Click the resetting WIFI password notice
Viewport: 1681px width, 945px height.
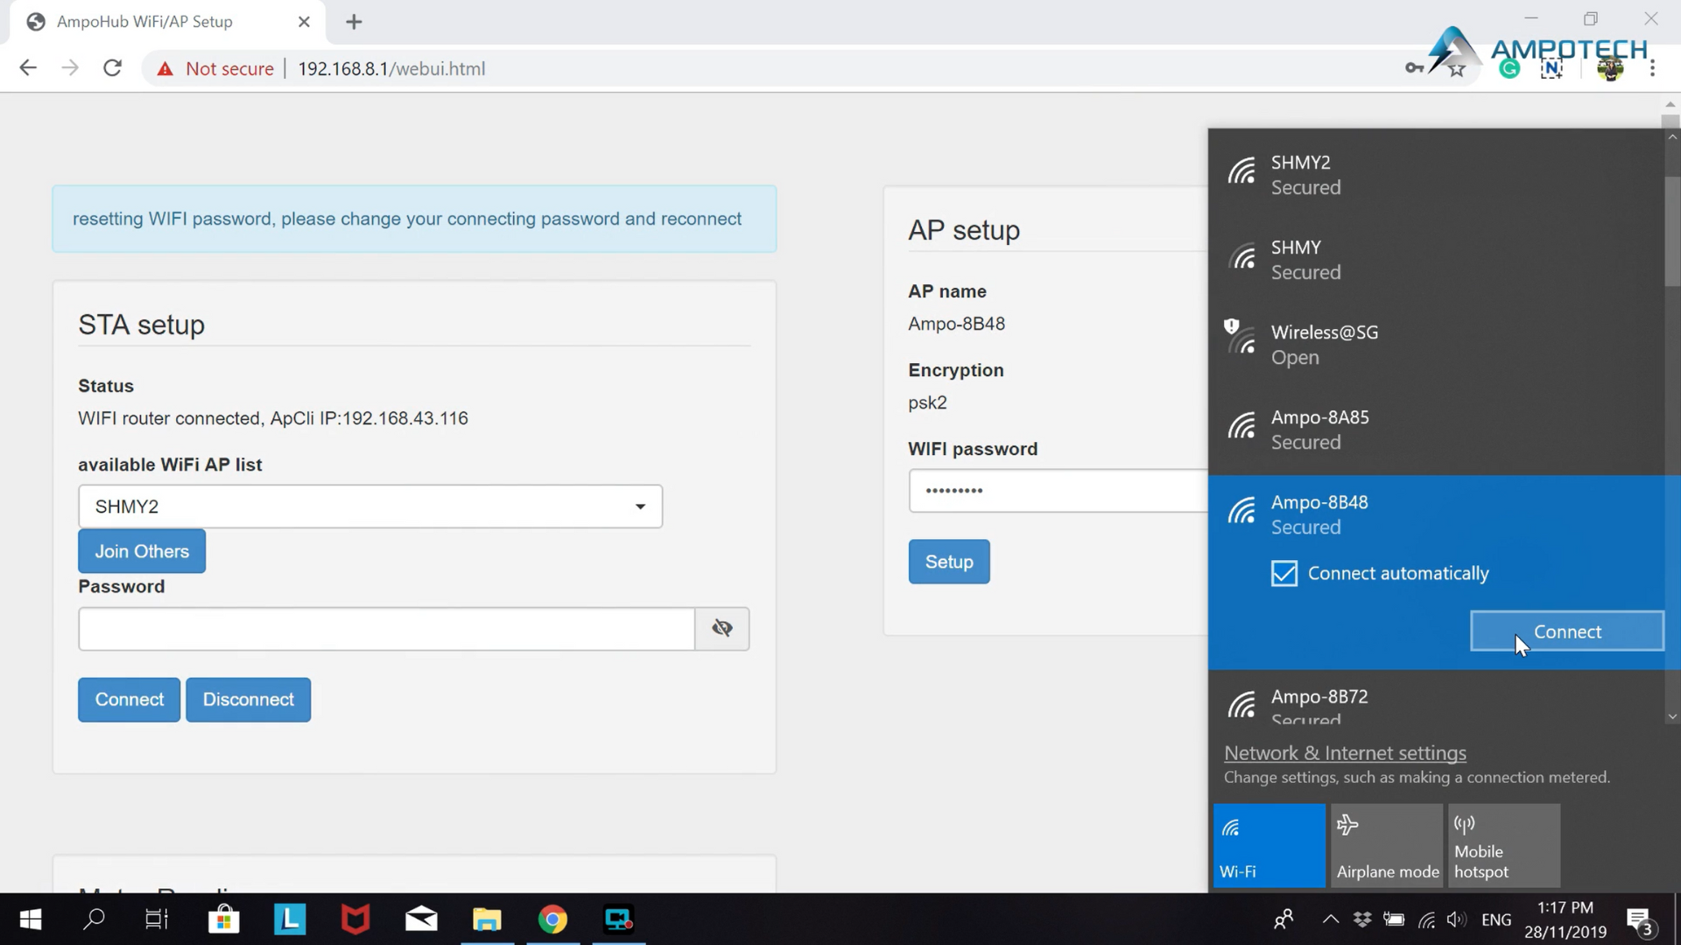click(x=414, y=219)
